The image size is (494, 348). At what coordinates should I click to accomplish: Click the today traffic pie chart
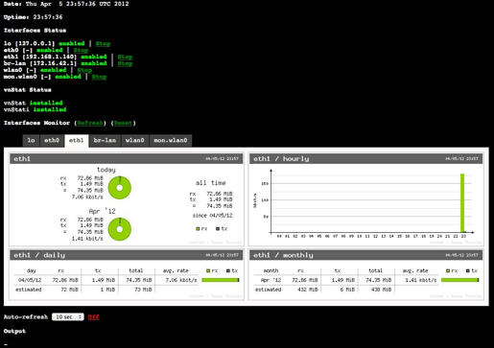pyautogui.click(x=120, y=188)
